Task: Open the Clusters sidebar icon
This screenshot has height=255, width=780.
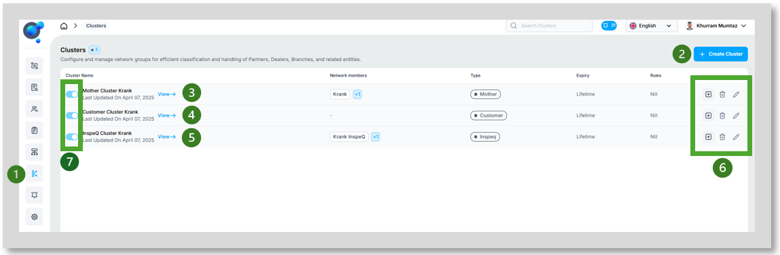Action: coord(35,174)
